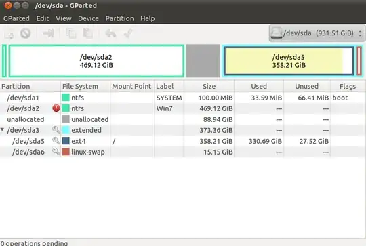This screenshot has width=366, height=246.
Task: Click the 88.94 GiB size value
Action: tap(218, 119)
